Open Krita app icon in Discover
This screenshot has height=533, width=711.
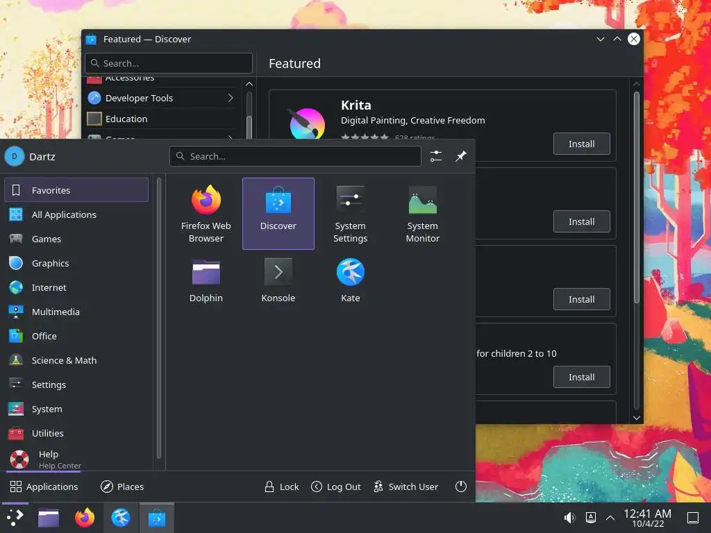[308, 124]
